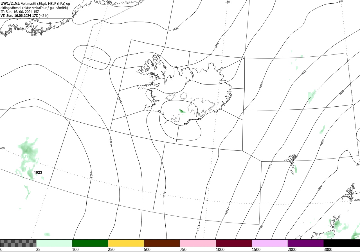Click the '1023' high pressure value
Viewport: 360px width, 252px height.
pyautogui.click(x=38, y=173)
